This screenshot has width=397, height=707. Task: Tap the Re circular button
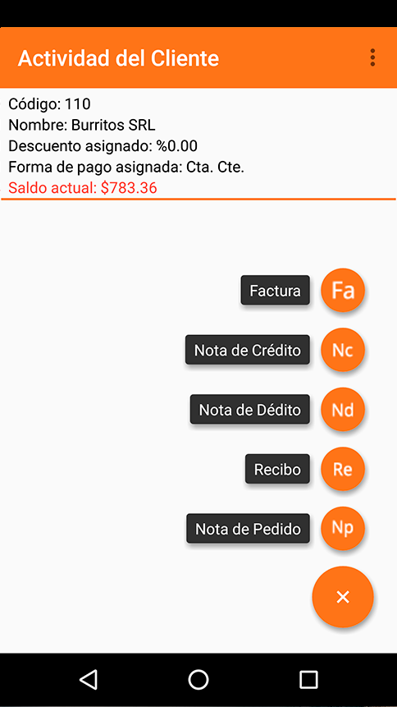tap(343, 469)
